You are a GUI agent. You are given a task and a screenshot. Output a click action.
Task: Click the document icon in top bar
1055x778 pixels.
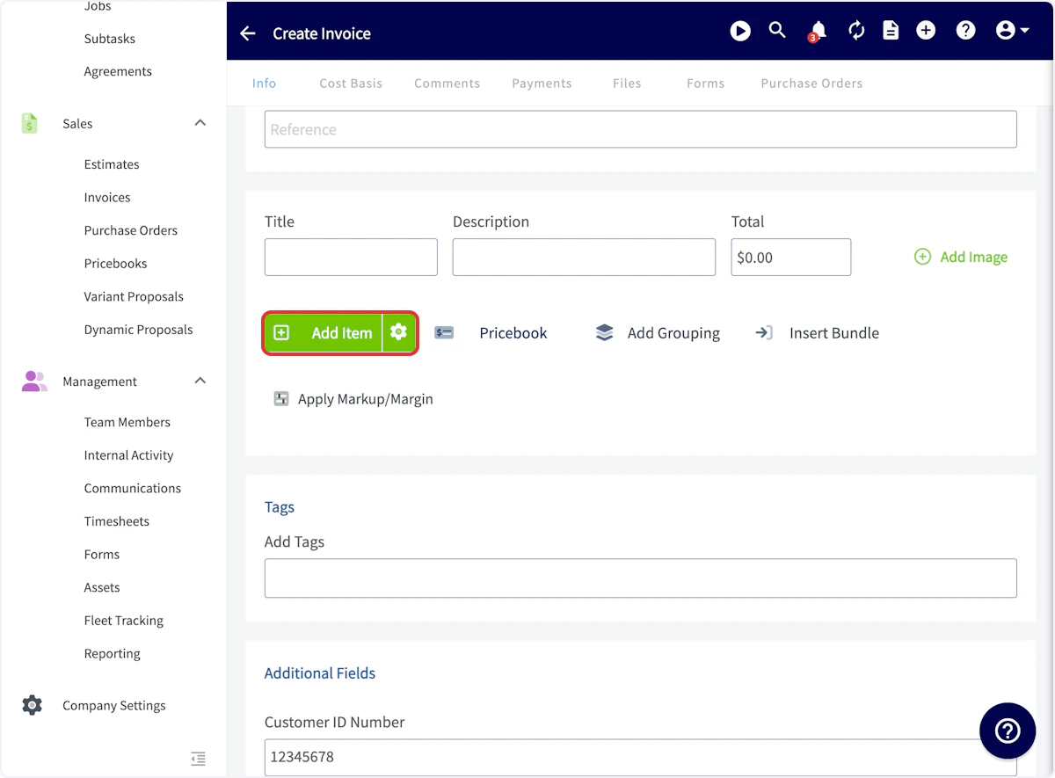coord(891,32)
